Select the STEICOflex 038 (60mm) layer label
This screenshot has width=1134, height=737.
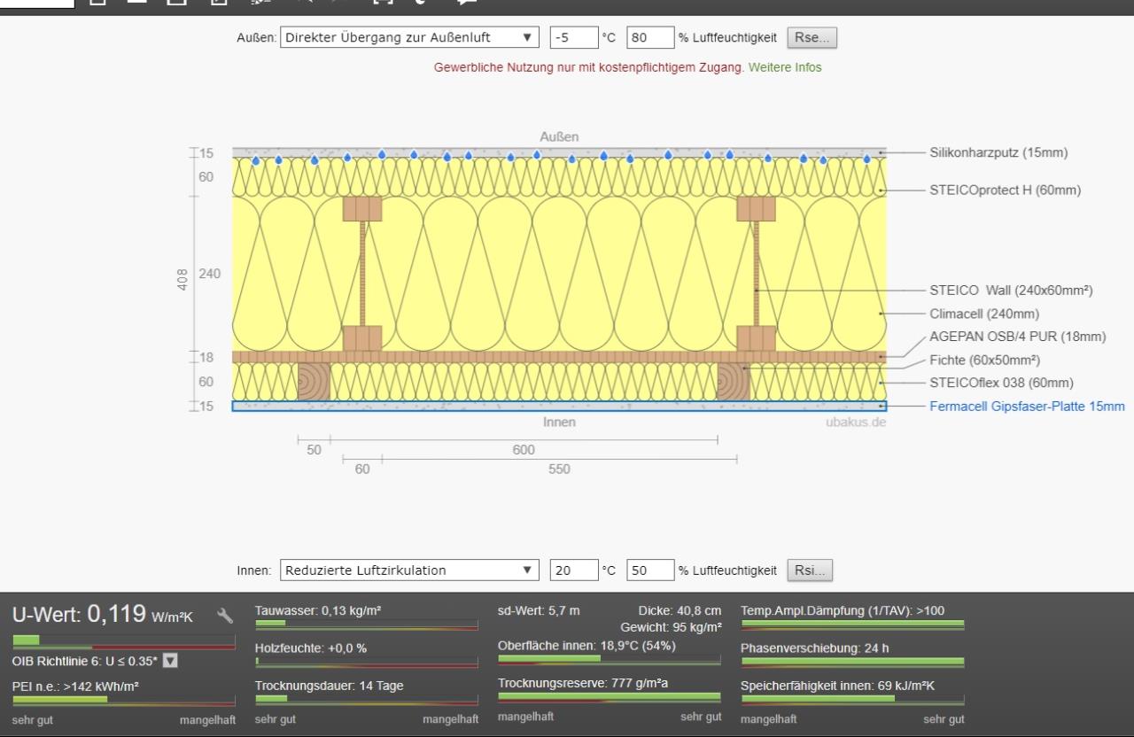1001,383
